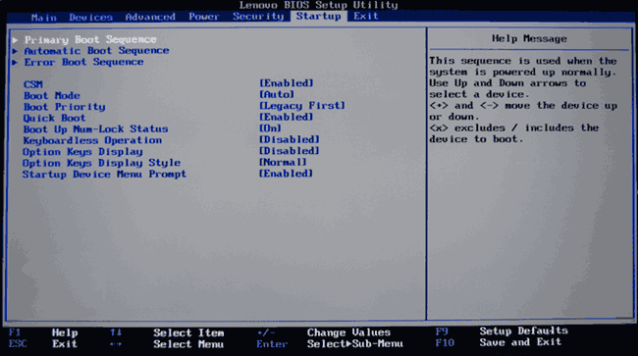The height and width of the screenshot is (356, 638).
Task: Switch to the Devices tab
Action: click(90, 17)
